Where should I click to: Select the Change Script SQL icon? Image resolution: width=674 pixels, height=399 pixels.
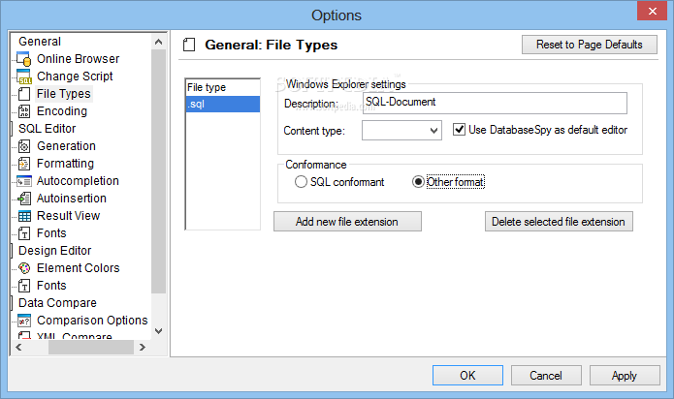(23, 77)
